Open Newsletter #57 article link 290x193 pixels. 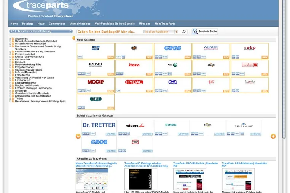[x=244, y=165]
